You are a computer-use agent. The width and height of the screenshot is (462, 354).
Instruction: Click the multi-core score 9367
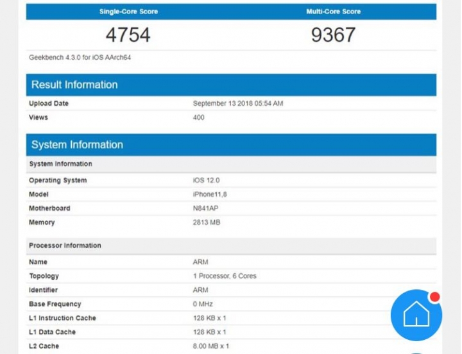point(333,35)
